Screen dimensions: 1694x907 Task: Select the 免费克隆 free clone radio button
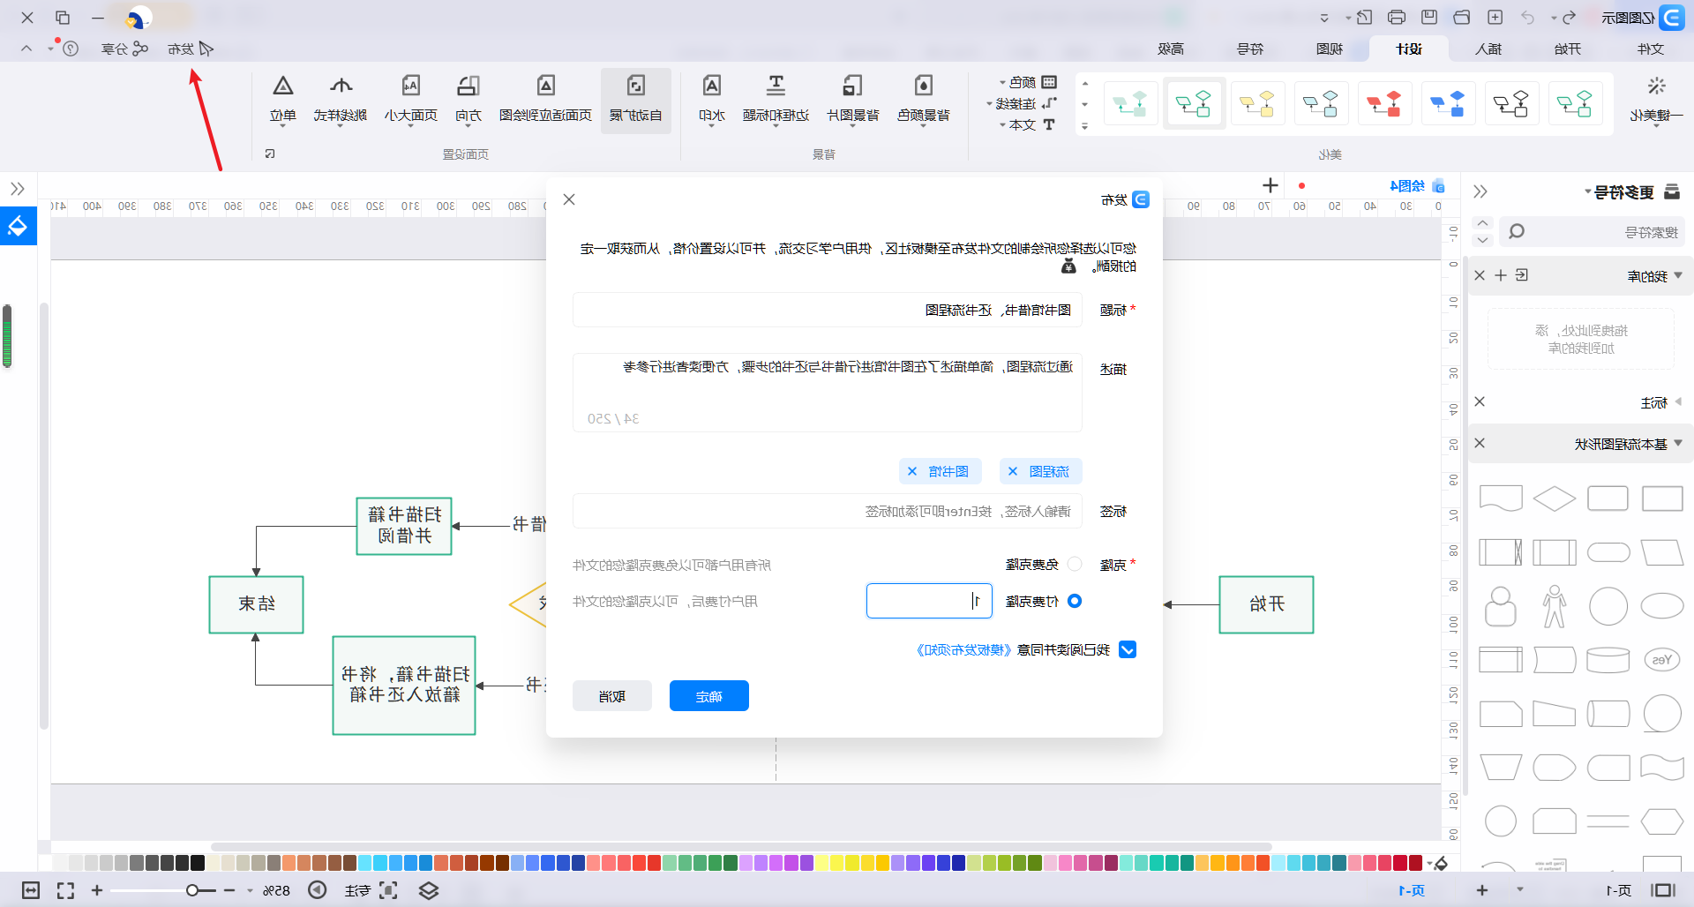(1075, 564)
